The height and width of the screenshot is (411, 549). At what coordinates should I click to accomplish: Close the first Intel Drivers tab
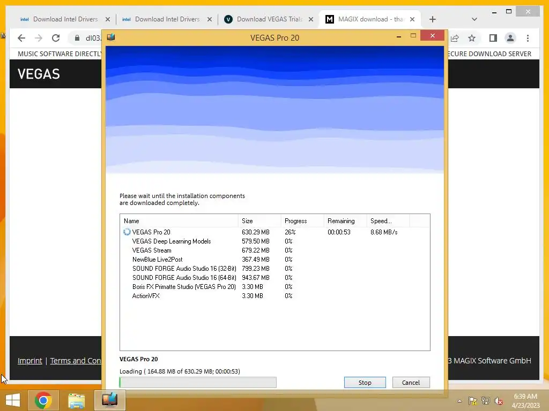pyautogui.click(x=108, y=19)
